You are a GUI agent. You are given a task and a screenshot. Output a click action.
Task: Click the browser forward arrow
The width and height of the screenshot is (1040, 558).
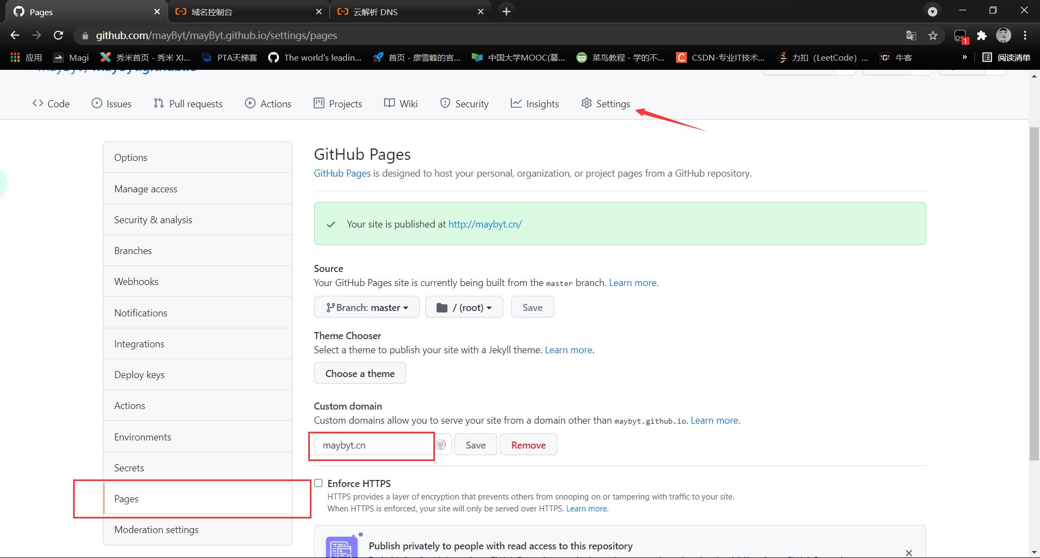tap(36, 35)
